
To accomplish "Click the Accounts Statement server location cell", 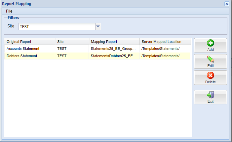I will pos(165,49).
